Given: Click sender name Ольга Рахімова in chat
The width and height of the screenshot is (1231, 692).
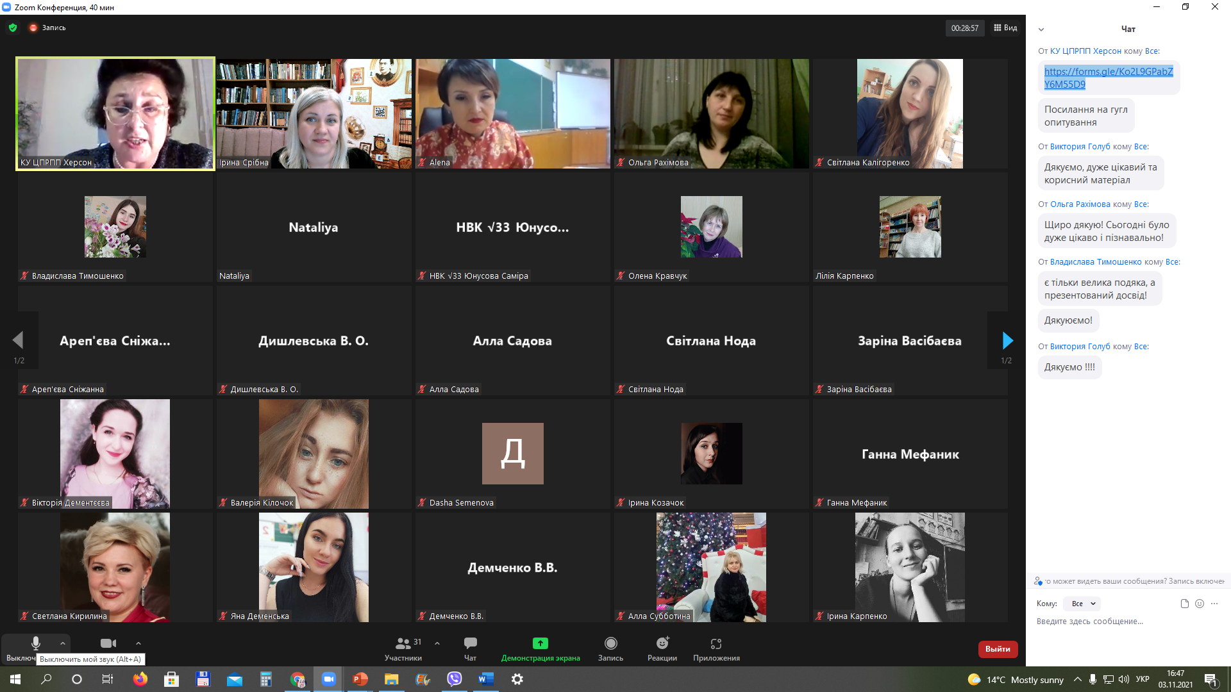Looking at the screenshot, I should pyautogui.click(x=1080, y=204).
